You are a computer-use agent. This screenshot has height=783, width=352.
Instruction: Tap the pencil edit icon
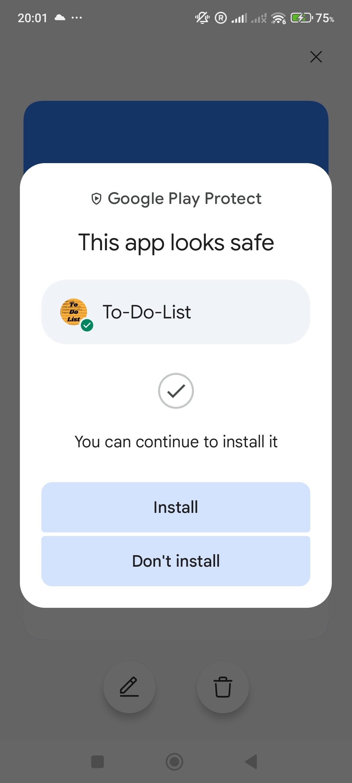pos(129,687)
